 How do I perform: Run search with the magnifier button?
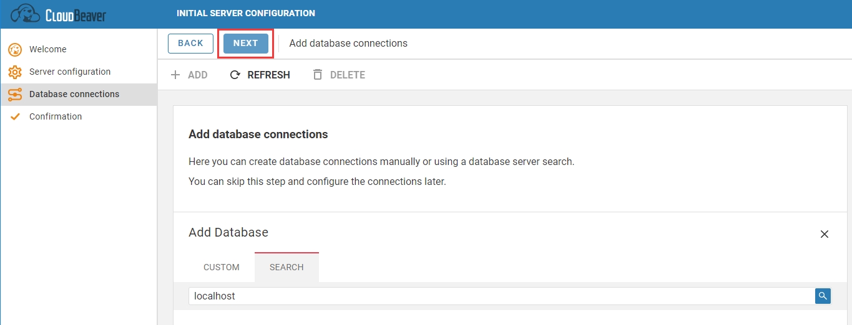(823, 296)
